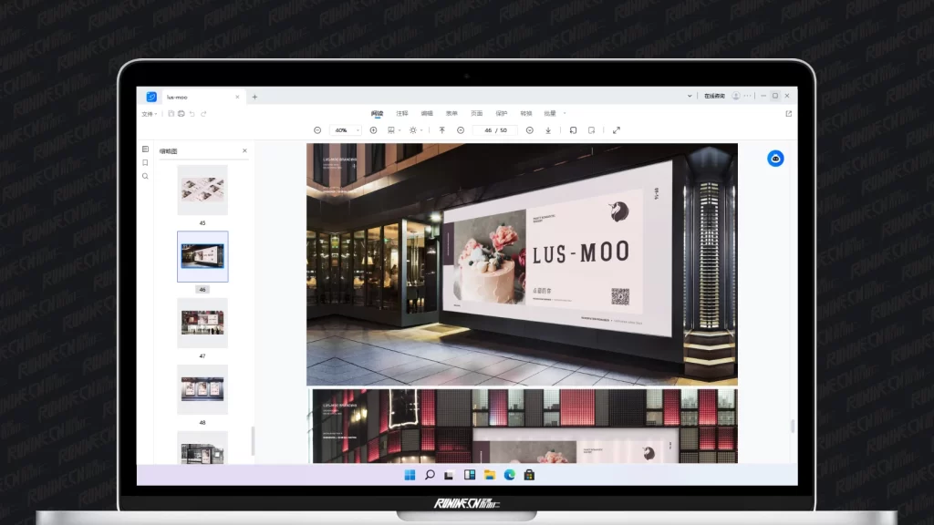Open the search panel in the left sidebar
The image size is (934, 525).
pos(145,176)
